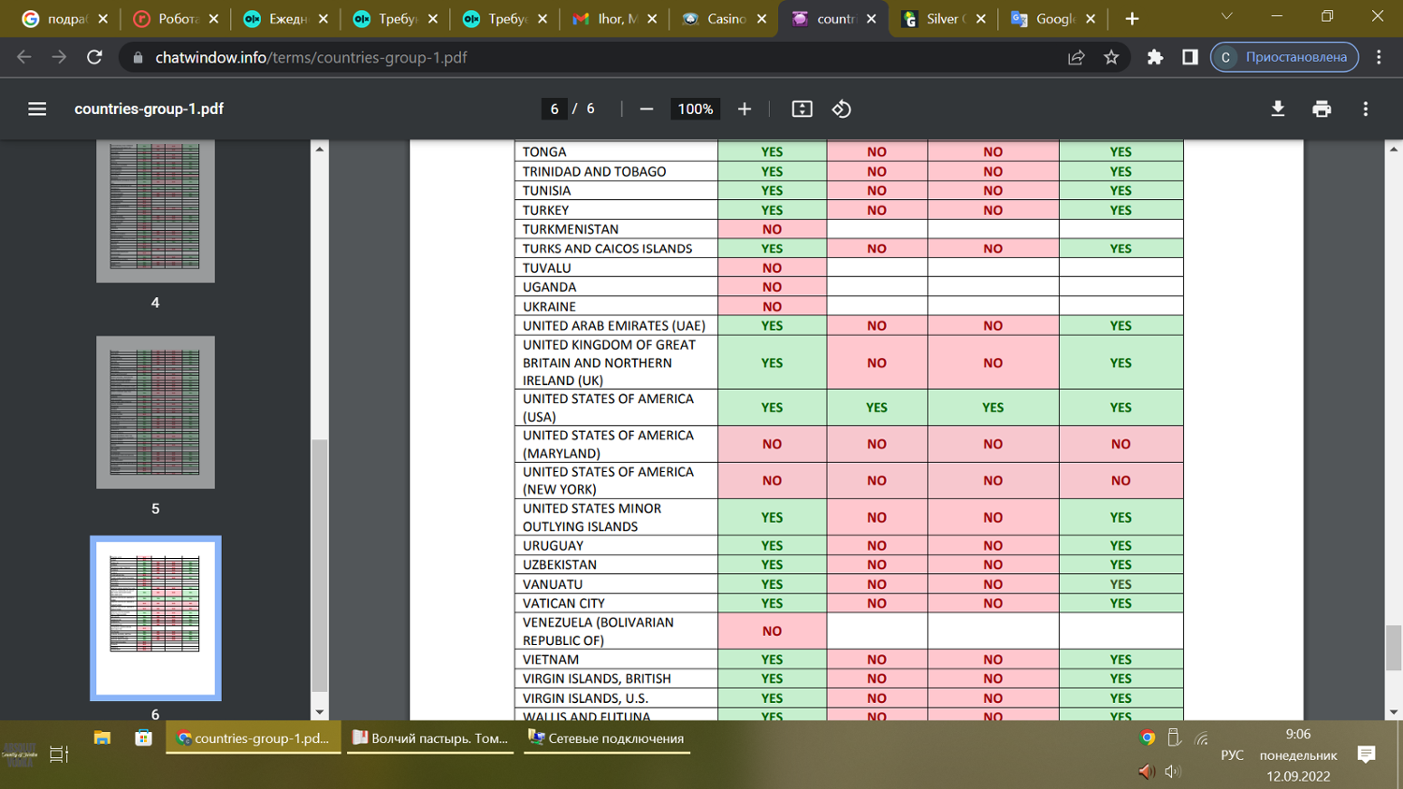Print the PDF document
Viewport: 1403px width, 789px height.
[1322, 109]
